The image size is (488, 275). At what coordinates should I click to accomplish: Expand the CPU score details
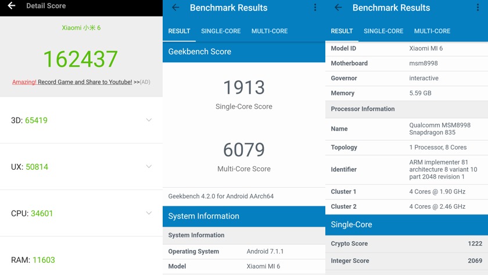pyautogui.click(x=149, y=213)
